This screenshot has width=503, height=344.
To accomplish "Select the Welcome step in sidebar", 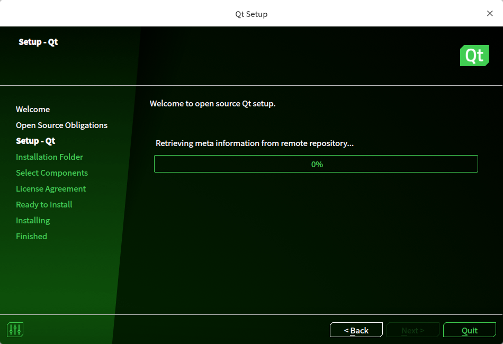I will [x=33, y=109].
